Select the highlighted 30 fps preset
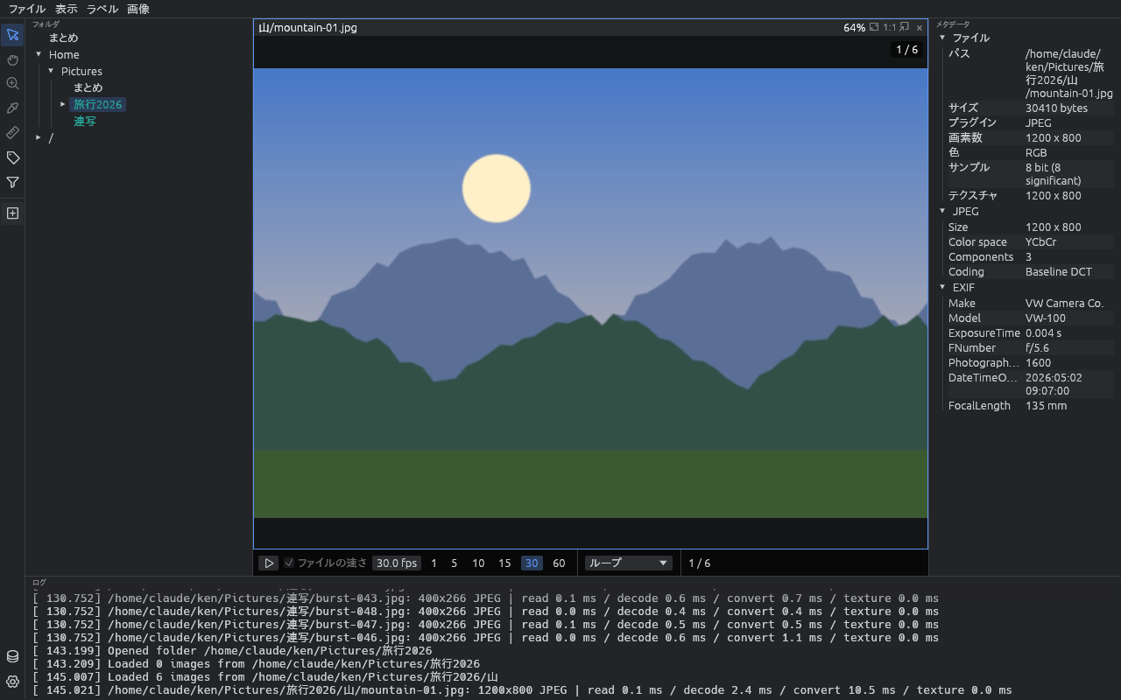Image resolution: width=1121 pixels, height=700 pixels. (532, 563)
